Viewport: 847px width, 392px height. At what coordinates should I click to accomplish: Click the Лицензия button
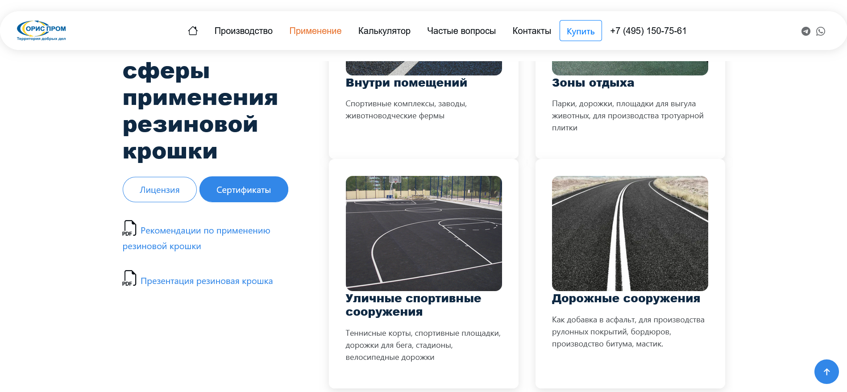pyautogui.click(x=159, y=190)
